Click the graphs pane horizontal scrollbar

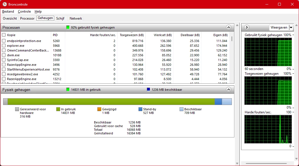tap(266, 163)
